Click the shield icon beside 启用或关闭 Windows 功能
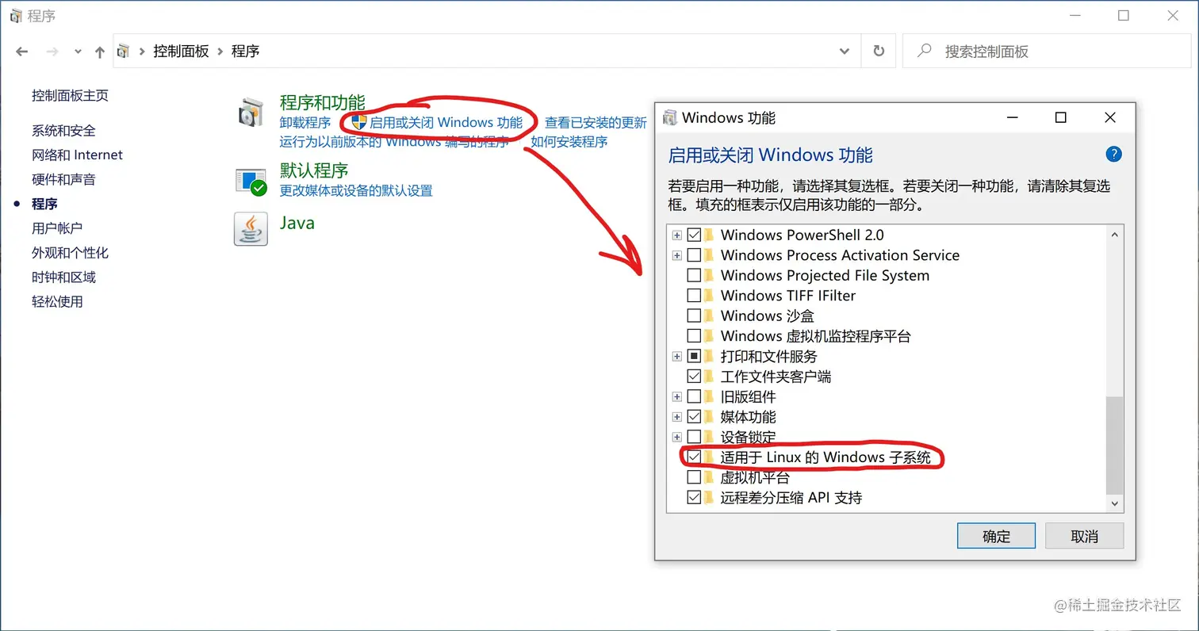1199x631 pixels. coord(358,122)
